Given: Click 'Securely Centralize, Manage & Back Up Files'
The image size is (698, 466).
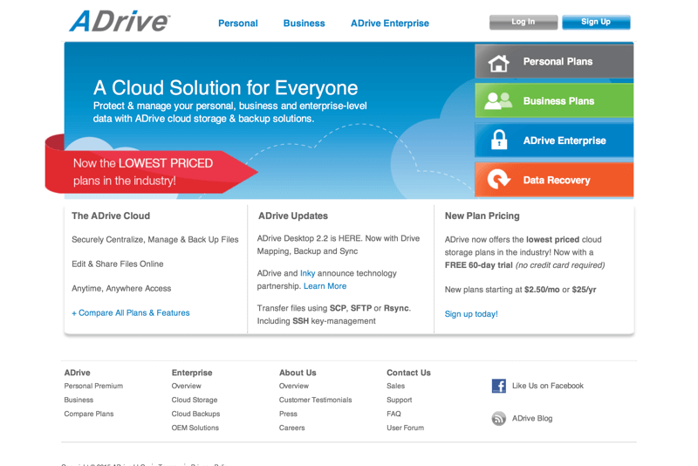Looking at the screenshot, I should point(155,239).
